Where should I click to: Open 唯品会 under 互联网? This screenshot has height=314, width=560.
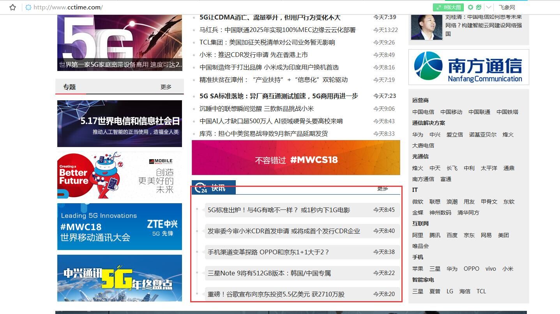pyautogui.click(x=420, y=246)
